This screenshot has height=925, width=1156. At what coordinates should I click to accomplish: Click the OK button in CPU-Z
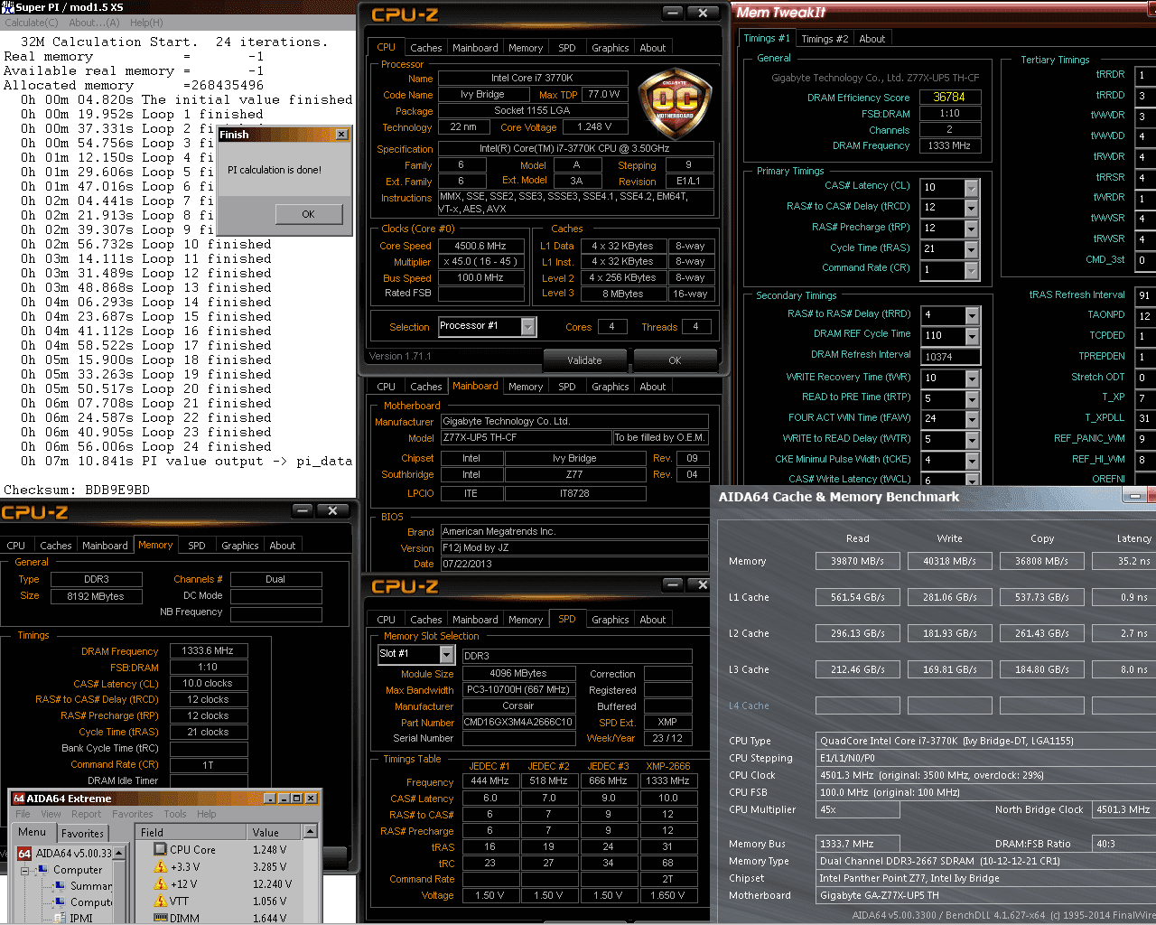pos(675,360)
